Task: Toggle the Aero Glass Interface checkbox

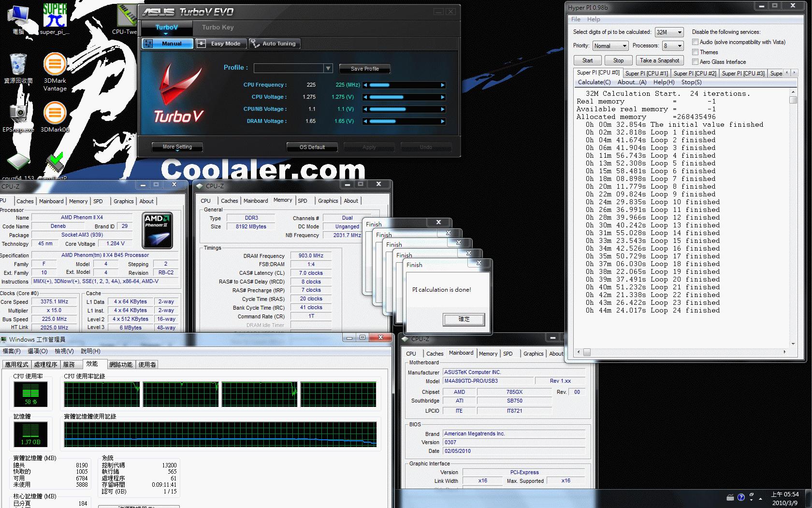Action: click(x=695, y=62)
